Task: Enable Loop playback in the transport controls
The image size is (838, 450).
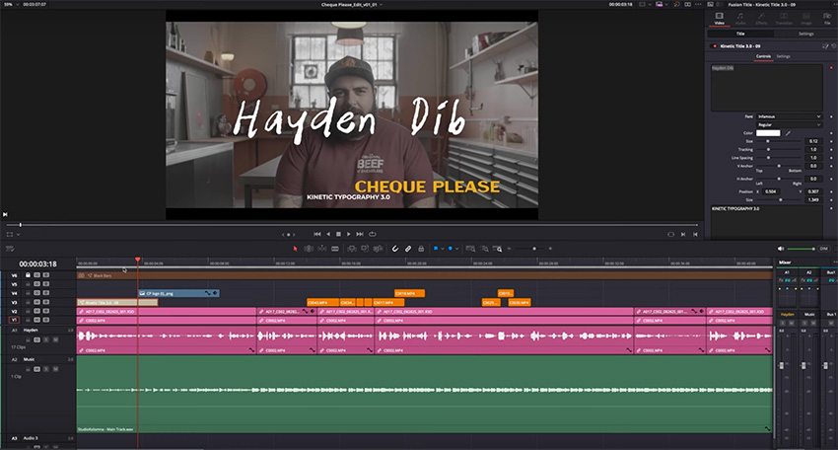Action: (375, 234)
